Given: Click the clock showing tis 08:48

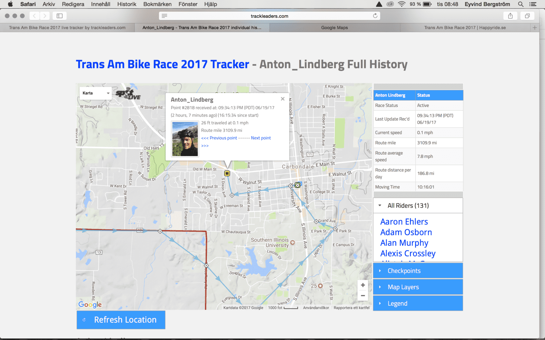Looking at the screenshot, I should tap(447, 4).
